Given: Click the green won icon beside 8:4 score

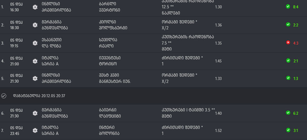Looking at the screenshot, I should pyautogui.click(x=288, y=7).
